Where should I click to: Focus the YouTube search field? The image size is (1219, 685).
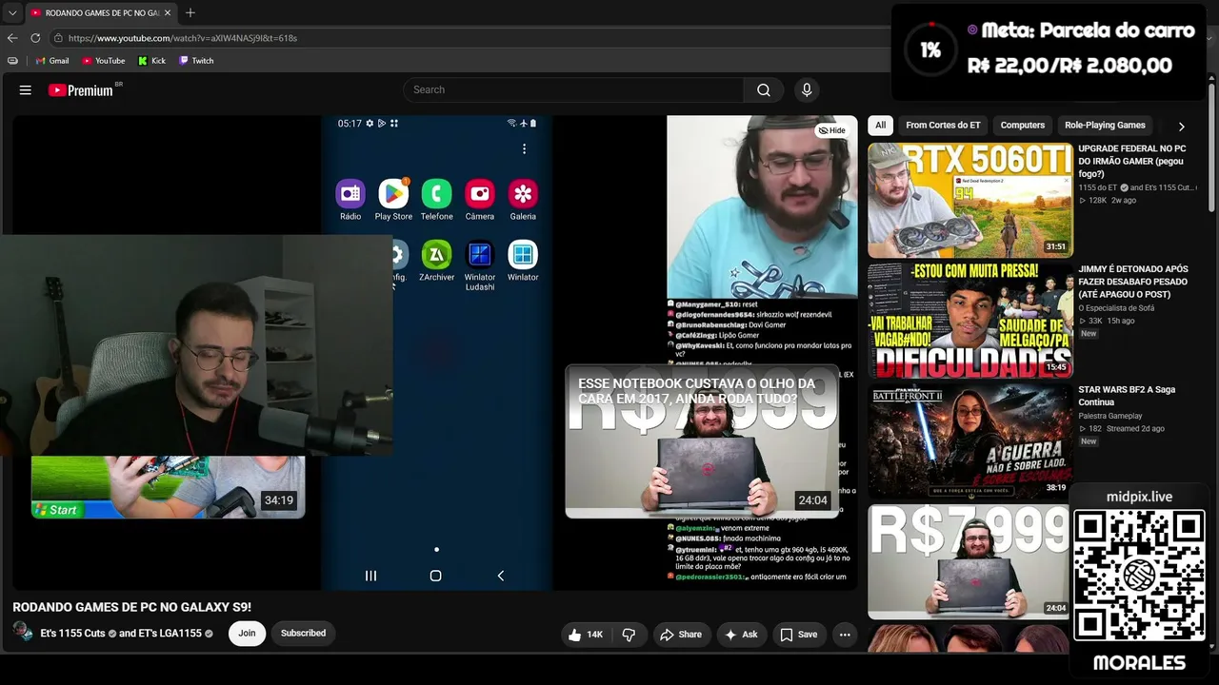573,90
